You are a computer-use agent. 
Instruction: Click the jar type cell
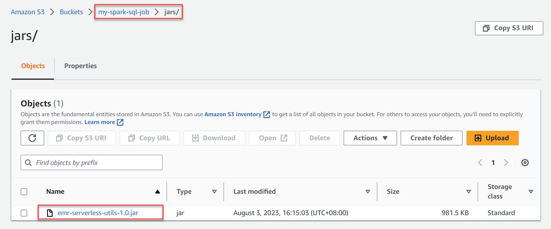[180, 213]
